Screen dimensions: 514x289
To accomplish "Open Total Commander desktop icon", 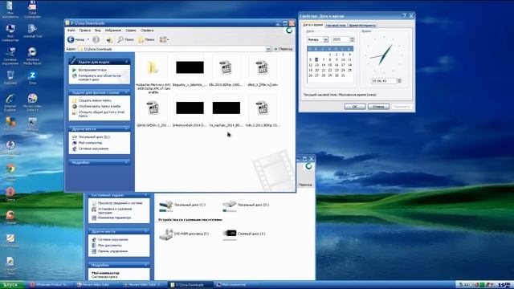I will pos(32,10).
